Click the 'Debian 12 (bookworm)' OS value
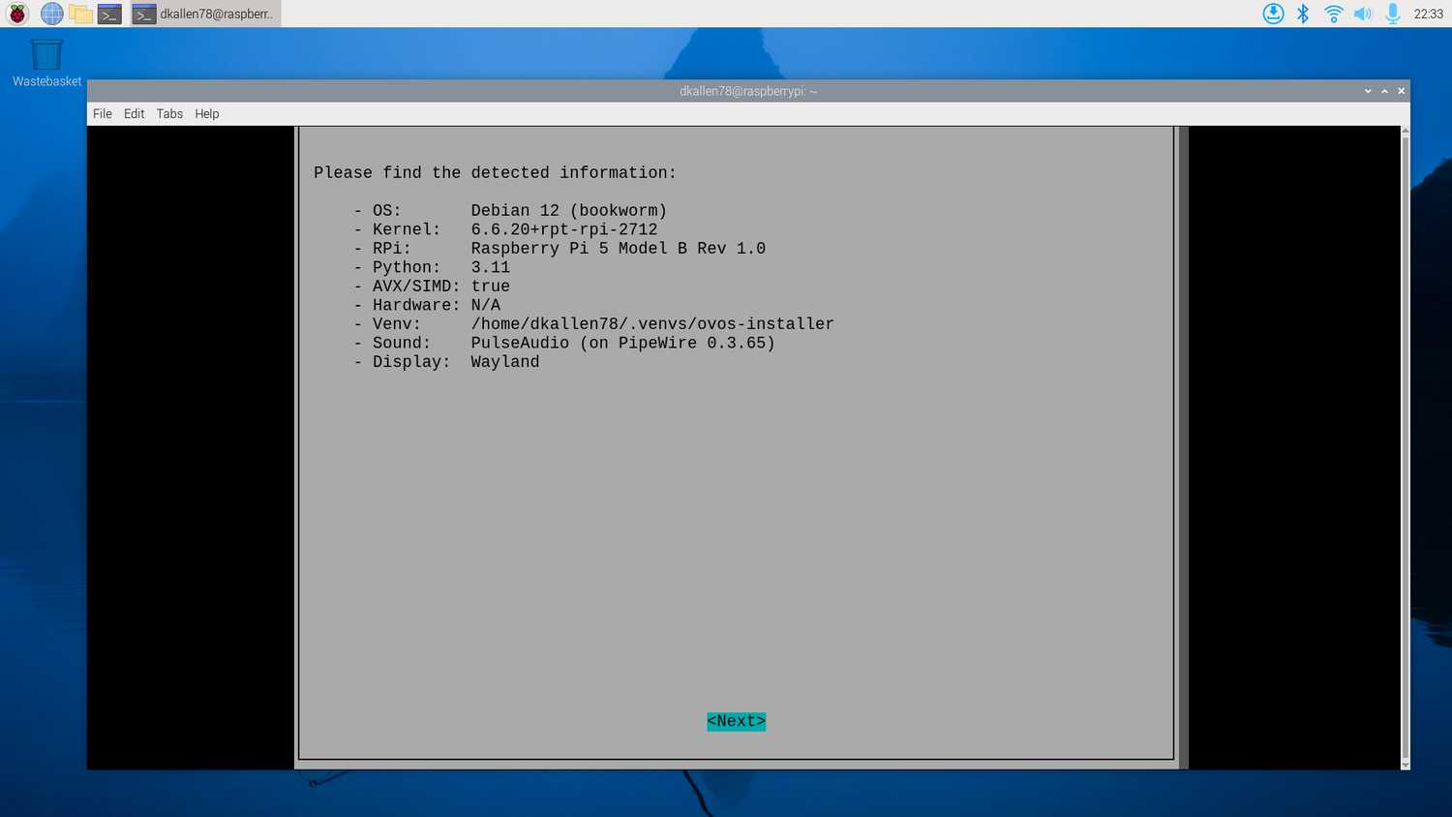The image size is (1452, 817). (569, 211)
